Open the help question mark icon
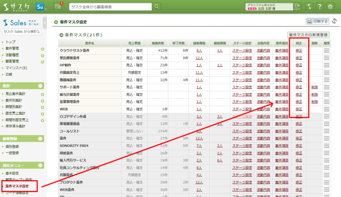 tap(320, 7)
